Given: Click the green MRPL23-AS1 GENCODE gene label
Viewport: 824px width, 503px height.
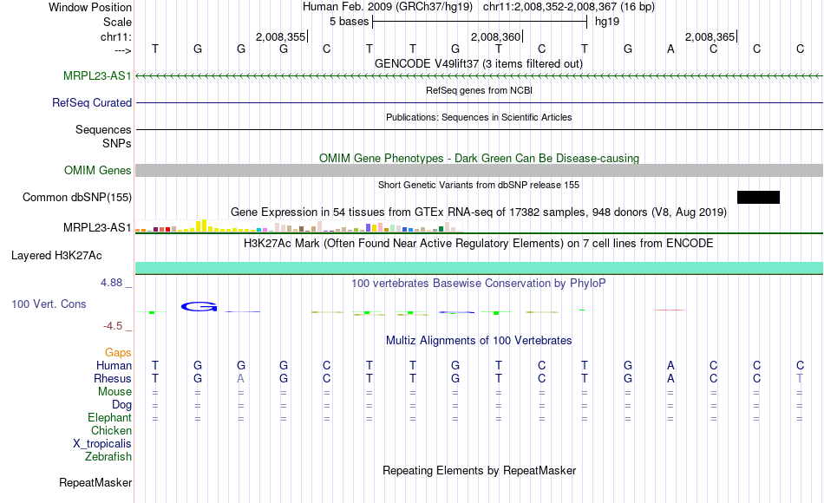Looking at the screenshot, I should point(97,75).
